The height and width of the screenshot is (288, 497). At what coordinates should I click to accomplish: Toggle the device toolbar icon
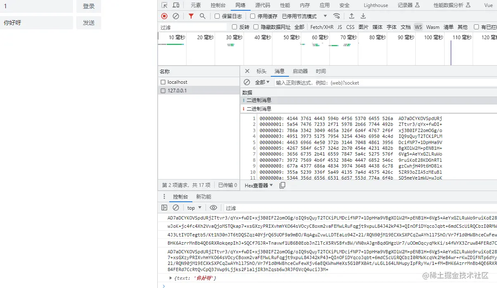(176, 5)
